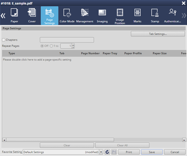Click the Save button
Viewport: 187px width, 156px height.
coord(152,152)
